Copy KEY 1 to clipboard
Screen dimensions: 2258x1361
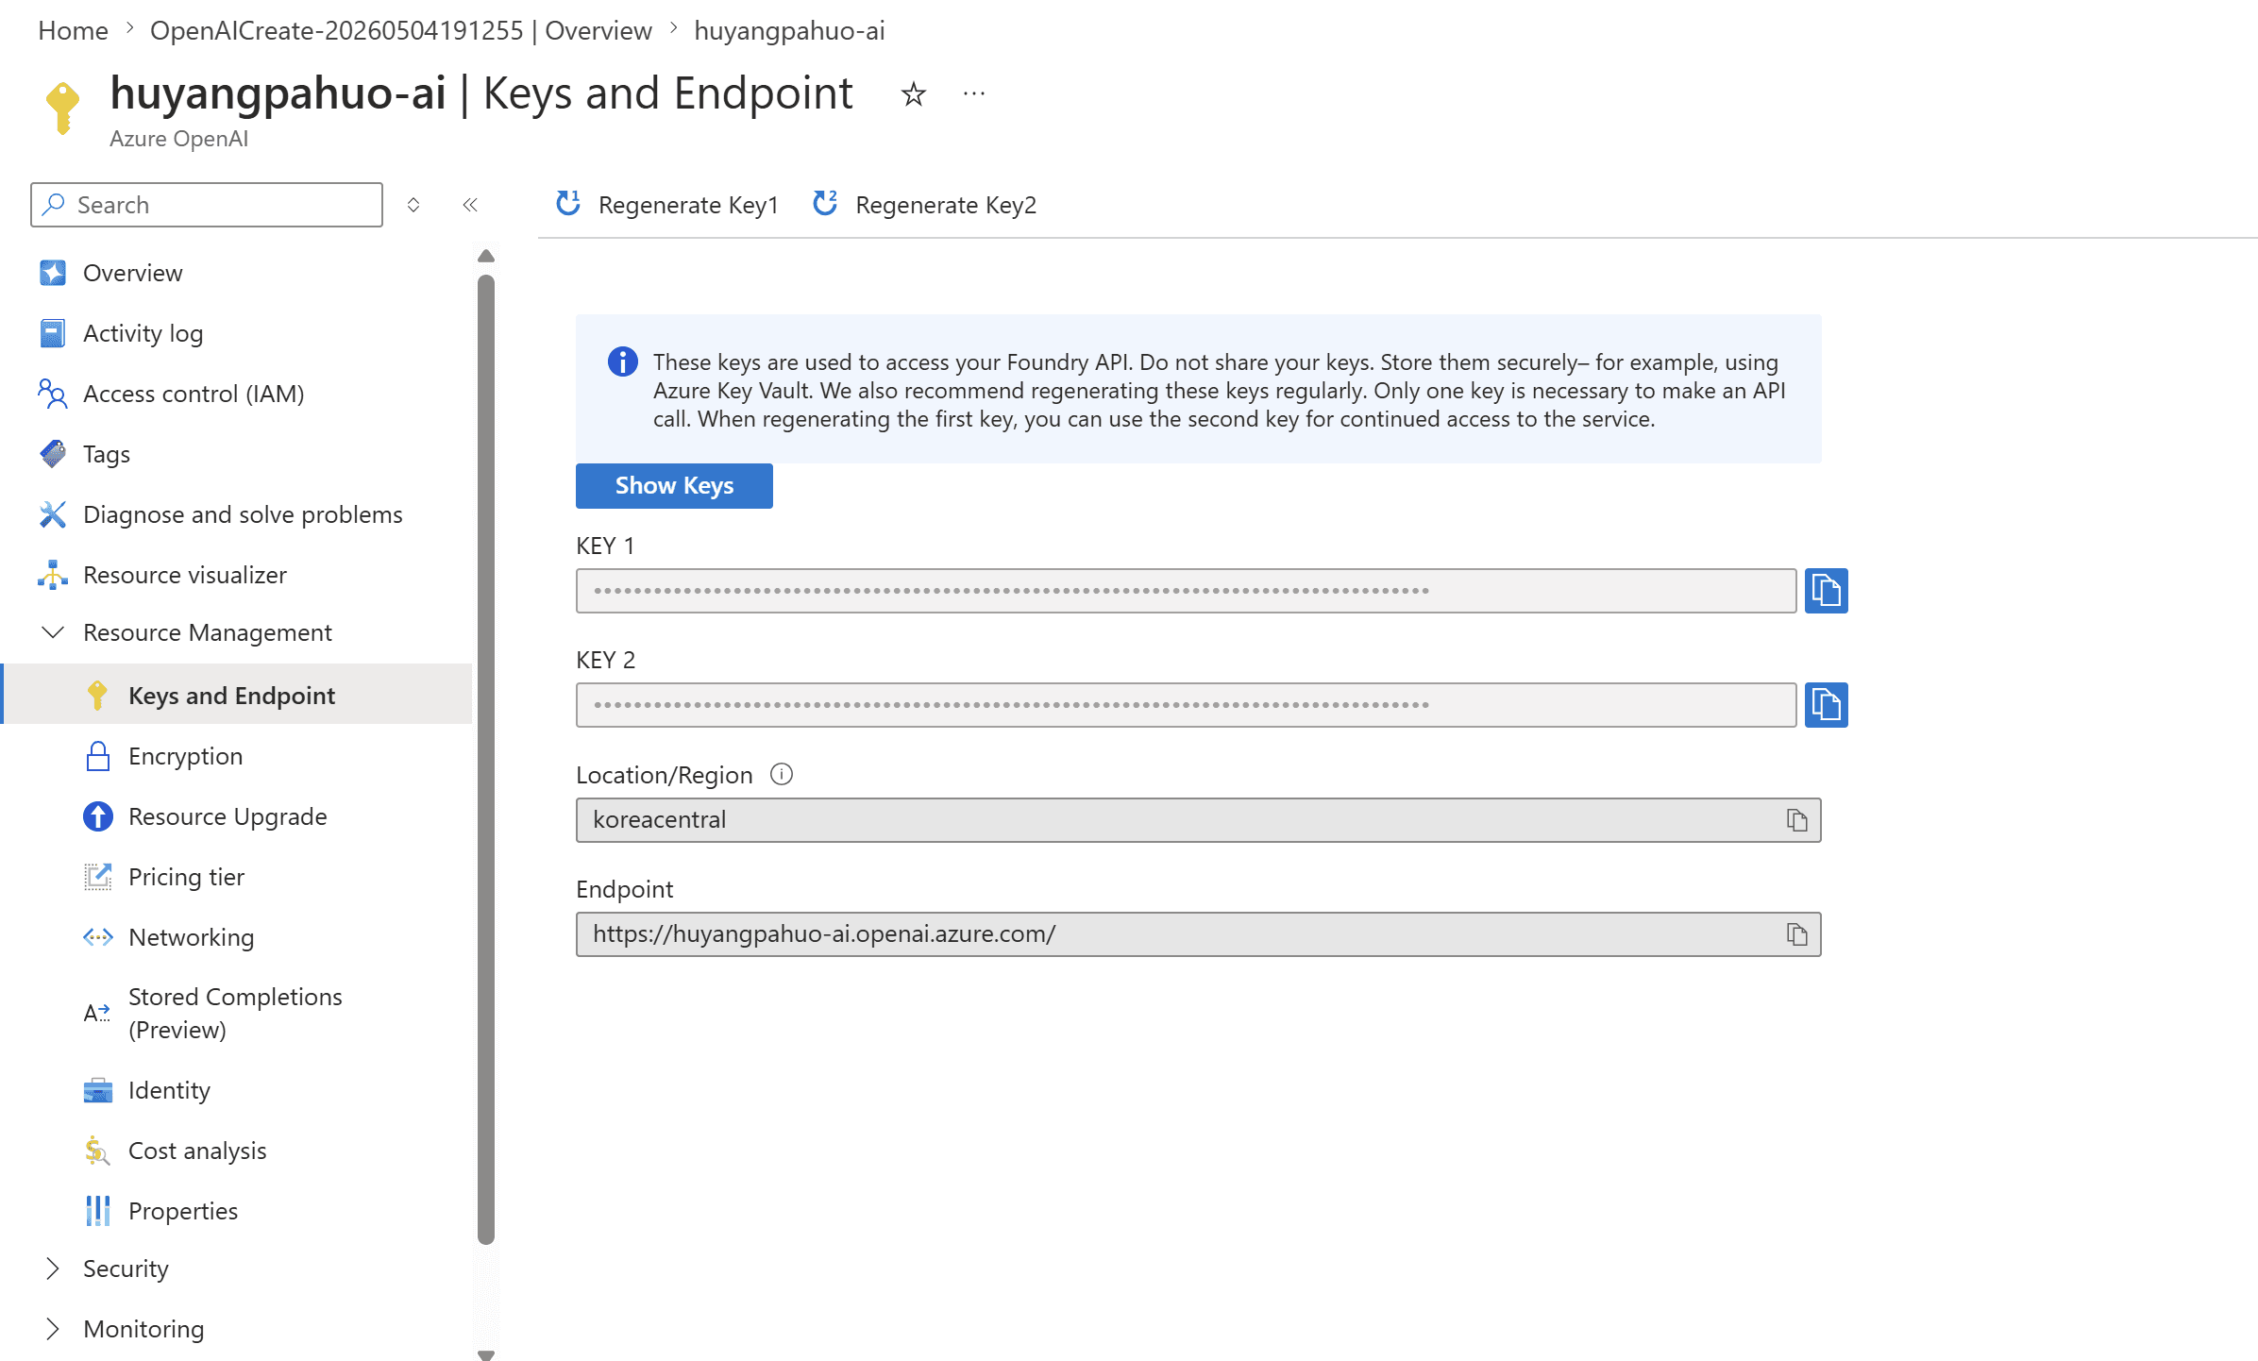[1826, 591]
